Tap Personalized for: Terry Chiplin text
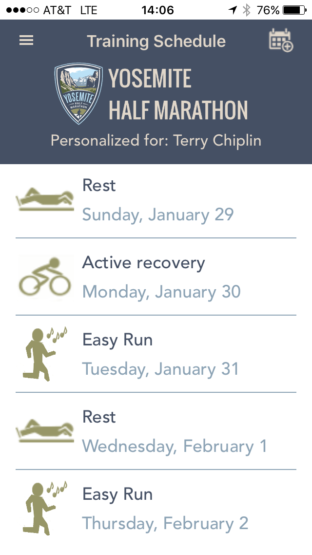This screenshot has height=555, width=312. (x=156, y=141)
